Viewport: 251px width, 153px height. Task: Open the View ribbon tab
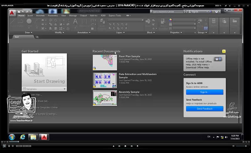click(64, 16)
